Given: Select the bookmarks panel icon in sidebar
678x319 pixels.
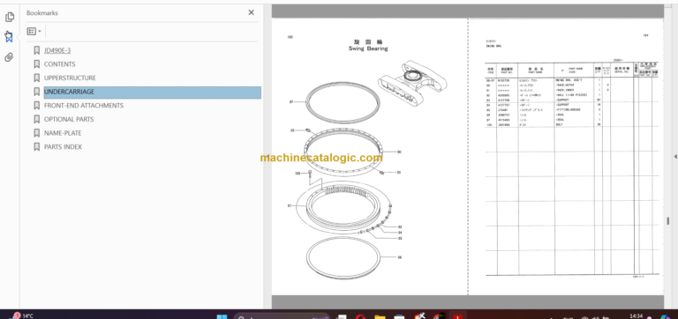Looking at the screenshot, I should [x=9, y=37].
